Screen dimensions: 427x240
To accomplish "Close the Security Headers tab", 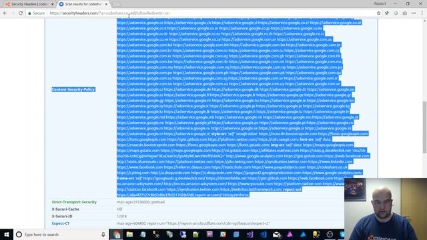I will (x=52, y=4).
